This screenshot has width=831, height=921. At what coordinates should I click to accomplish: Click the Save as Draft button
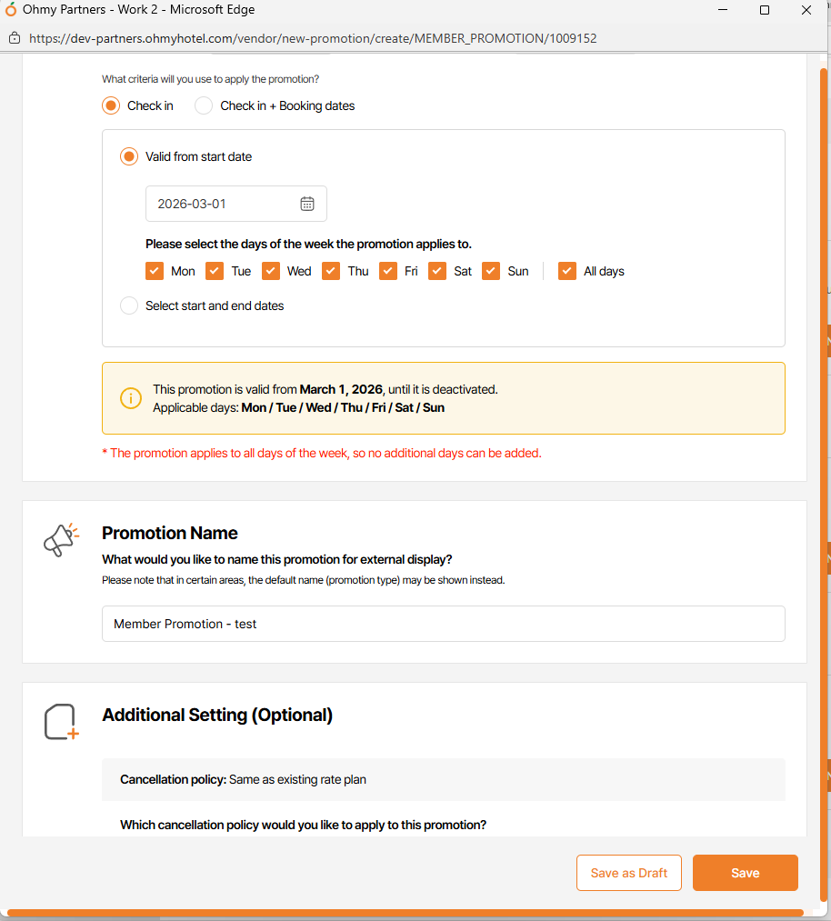pyautogui.click(x=629, y=873)
